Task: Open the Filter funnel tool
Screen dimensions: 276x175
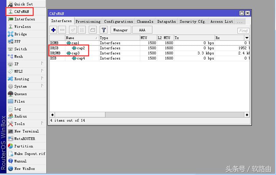Action: (x=104, y=30)
